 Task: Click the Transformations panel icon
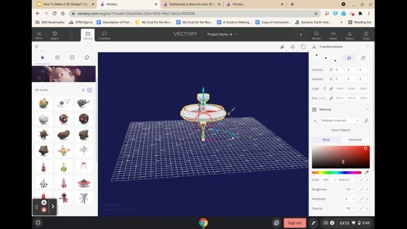[314, 46]
